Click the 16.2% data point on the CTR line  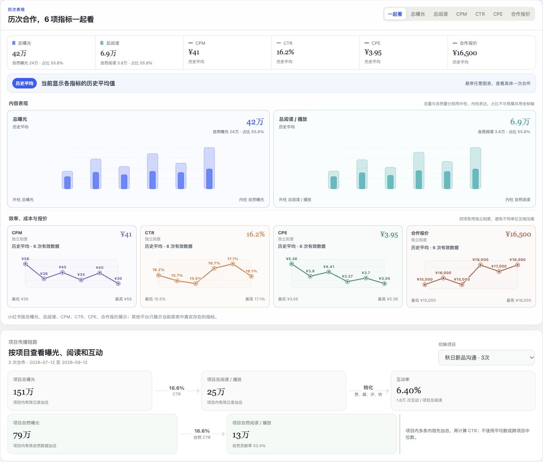[159, 275]
